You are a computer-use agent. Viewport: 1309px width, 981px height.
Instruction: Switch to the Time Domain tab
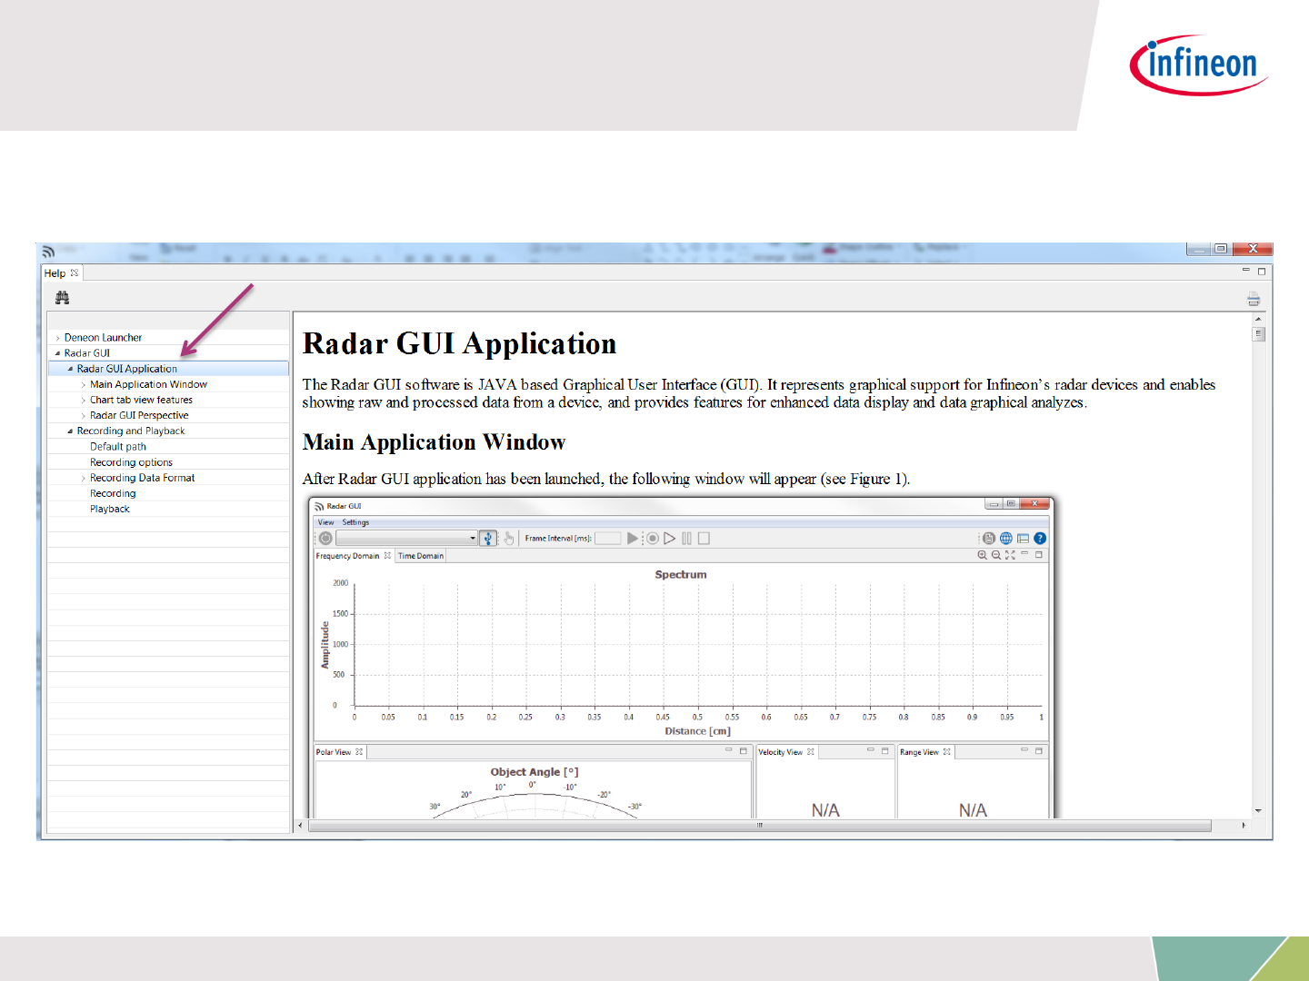[421, 556]
